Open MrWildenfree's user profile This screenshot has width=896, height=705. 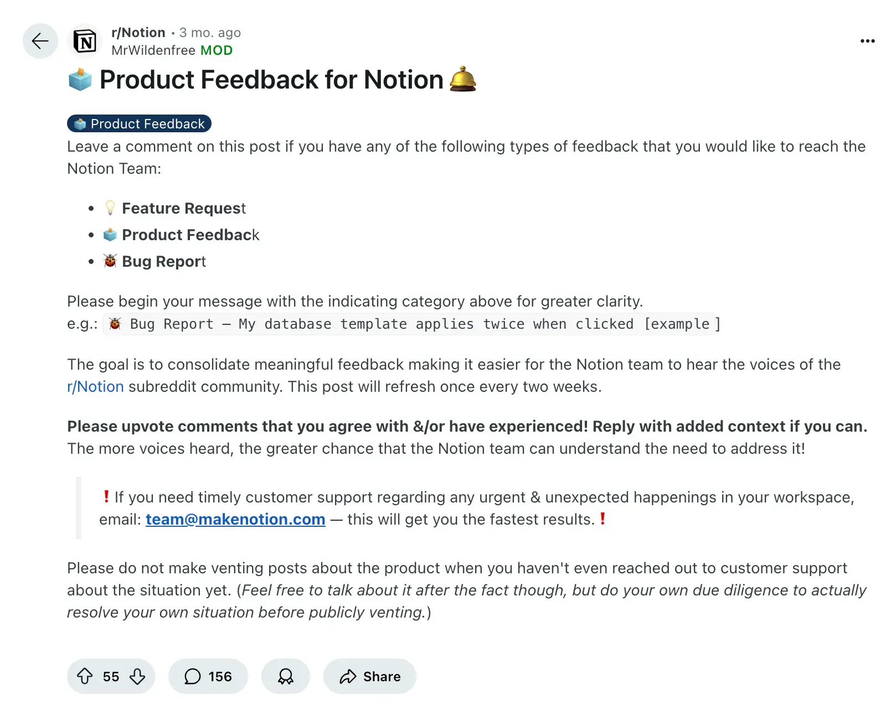click(153, 50)
